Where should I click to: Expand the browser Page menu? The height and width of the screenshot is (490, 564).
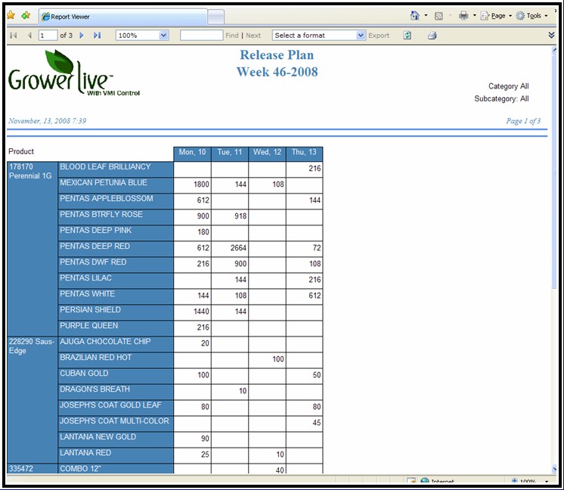point(496,15)
